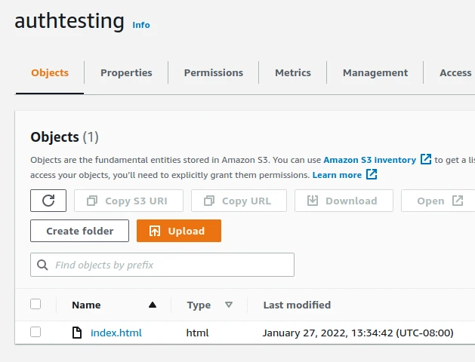Click the Copy URL button
Screen dimensions: 475x362
[239, 201]
